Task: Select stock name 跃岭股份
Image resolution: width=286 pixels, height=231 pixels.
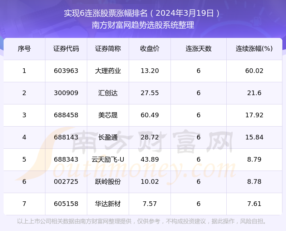Action: pyautogui.click(x=108, y=182)
